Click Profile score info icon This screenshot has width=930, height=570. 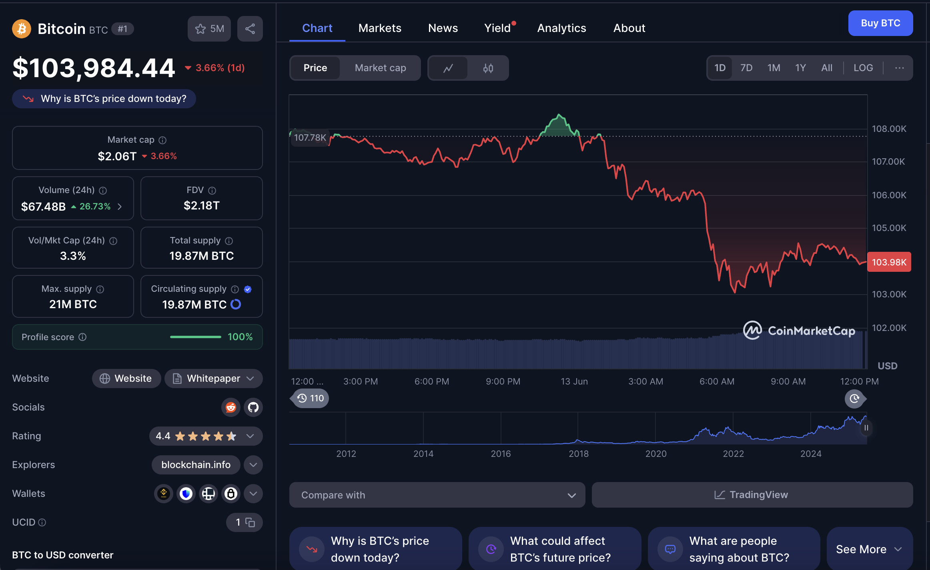82,337
